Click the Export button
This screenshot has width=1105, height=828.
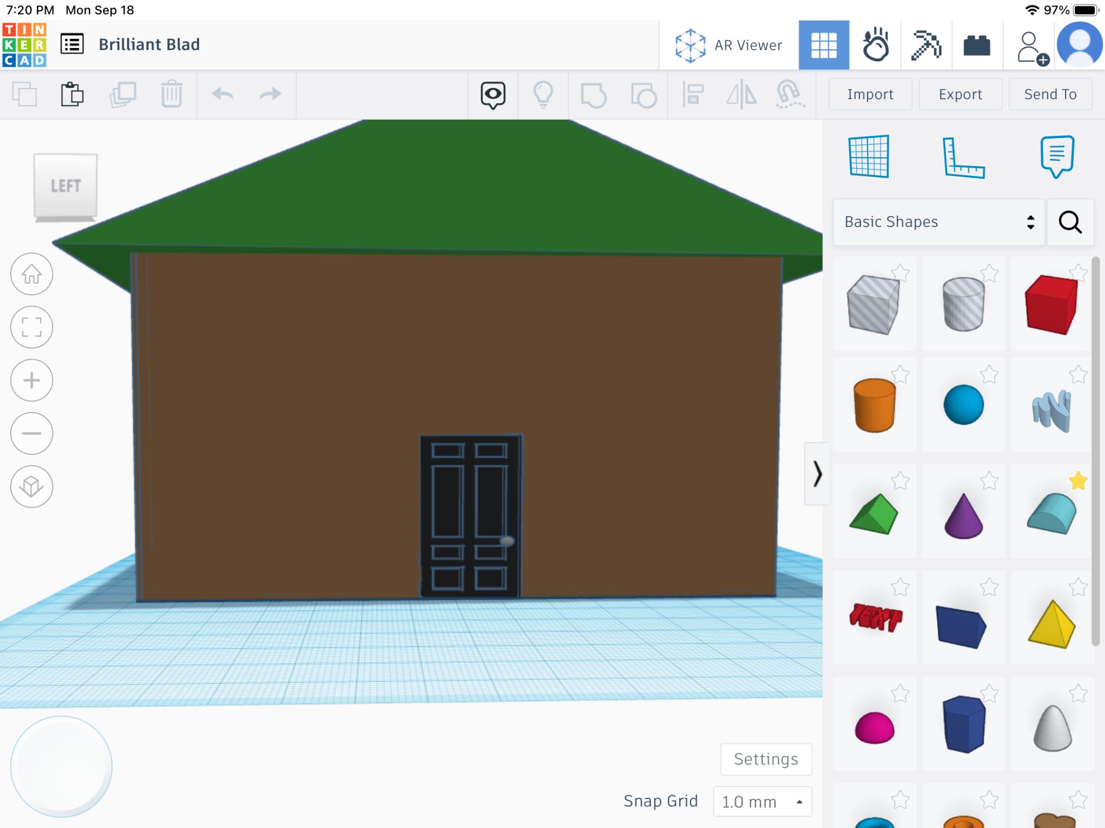(960, 94)
